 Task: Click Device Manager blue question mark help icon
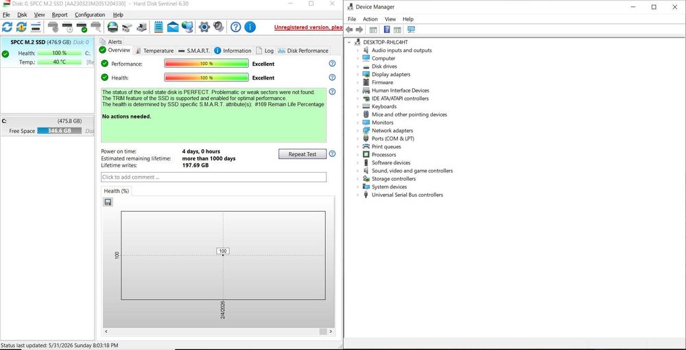click(387, 29)
